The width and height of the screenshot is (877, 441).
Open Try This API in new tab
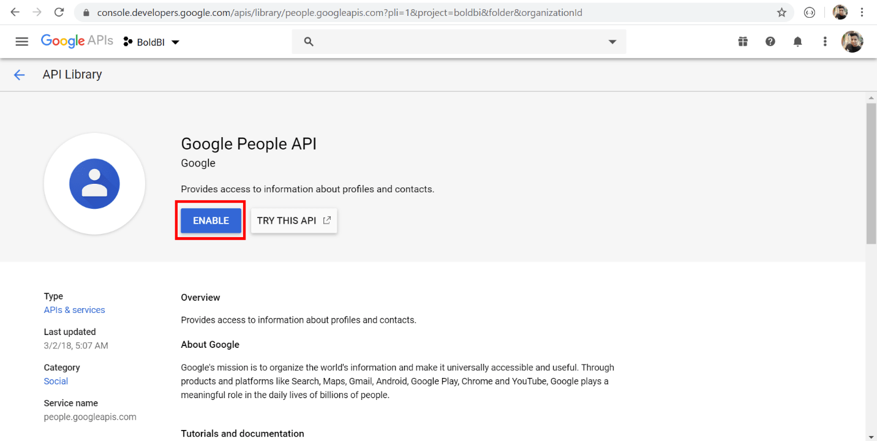293,221
